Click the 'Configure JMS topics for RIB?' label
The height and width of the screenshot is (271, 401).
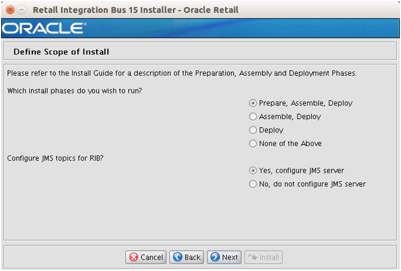pos(55,158)
